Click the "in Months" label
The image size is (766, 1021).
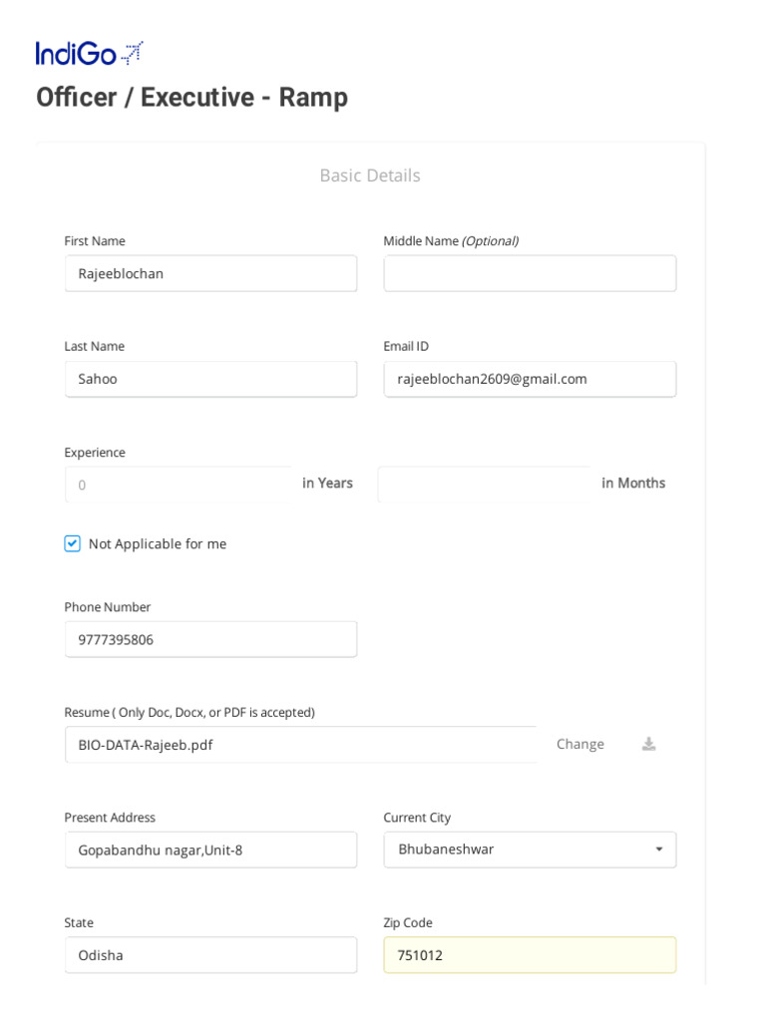633,483
